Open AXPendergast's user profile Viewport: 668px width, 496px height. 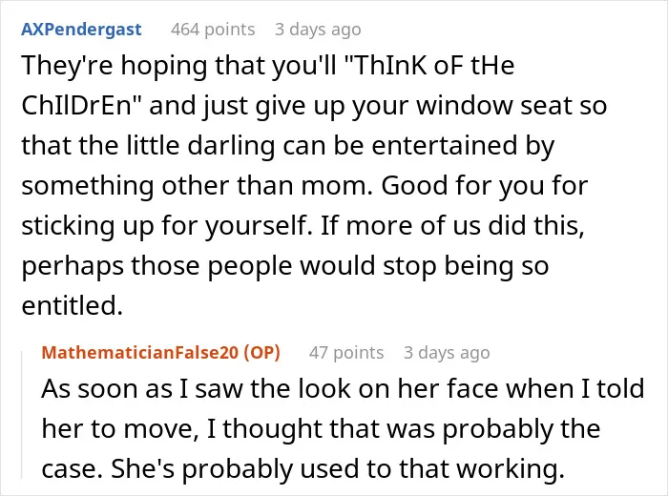[81, 30]
